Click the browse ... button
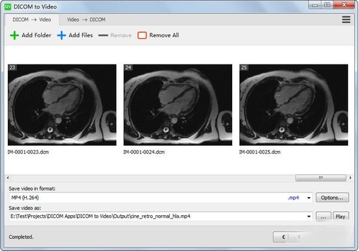This screenshot has width=359, height=251. [323, 216]
